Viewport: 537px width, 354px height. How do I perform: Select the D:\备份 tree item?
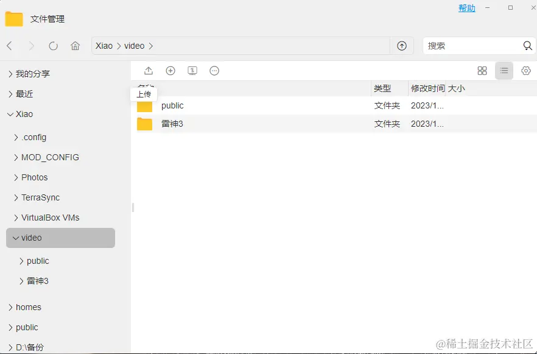[30, 347]
